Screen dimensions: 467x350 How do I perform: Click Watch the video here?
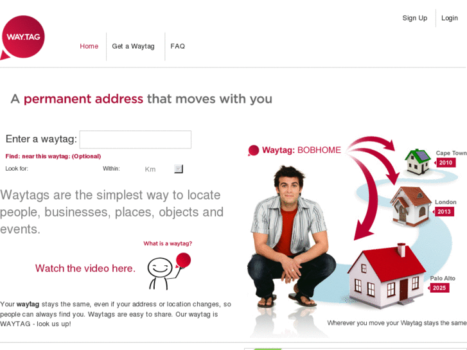(x=85, y=268)
